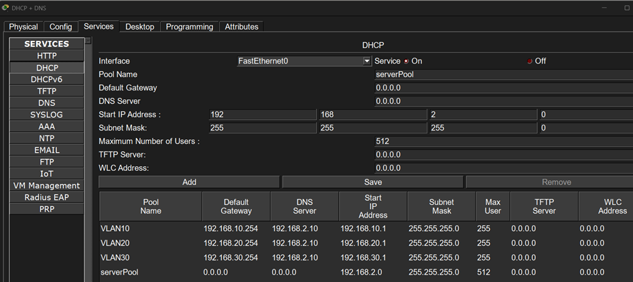Click gateway cell 192.168.10.254
The image size is (633, 282).
(230, 228)
